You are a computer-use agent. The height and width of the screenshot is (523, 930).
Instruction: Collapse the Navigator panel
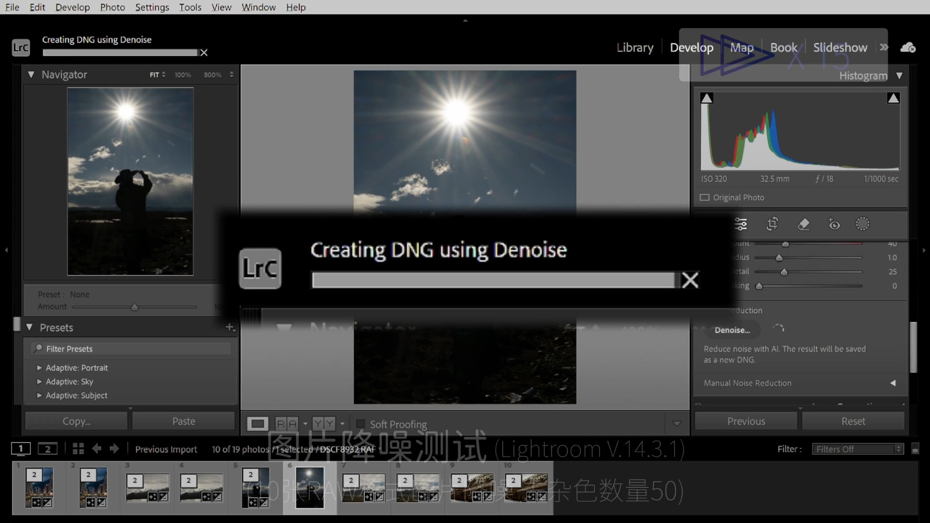pos(31,74)
